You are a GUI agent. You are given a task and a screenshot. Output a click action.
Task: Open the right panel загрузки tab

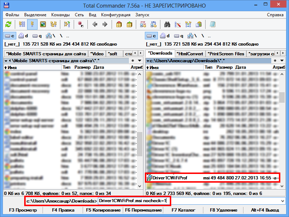pos(260,54)
